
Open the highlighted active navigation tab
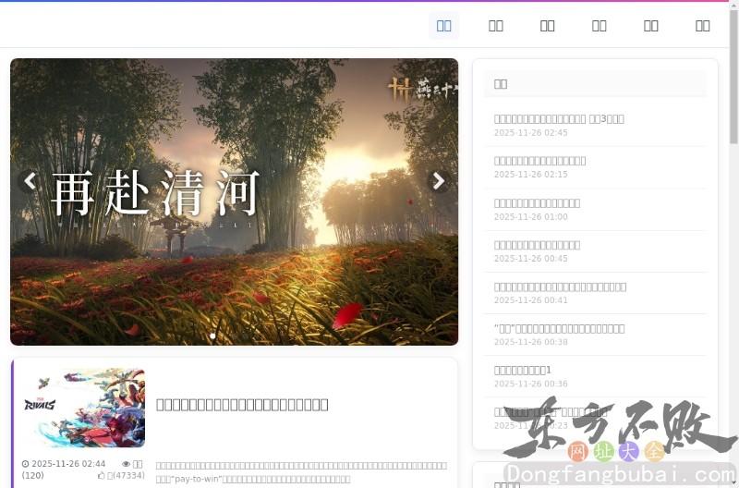click(x=443, y=26)
